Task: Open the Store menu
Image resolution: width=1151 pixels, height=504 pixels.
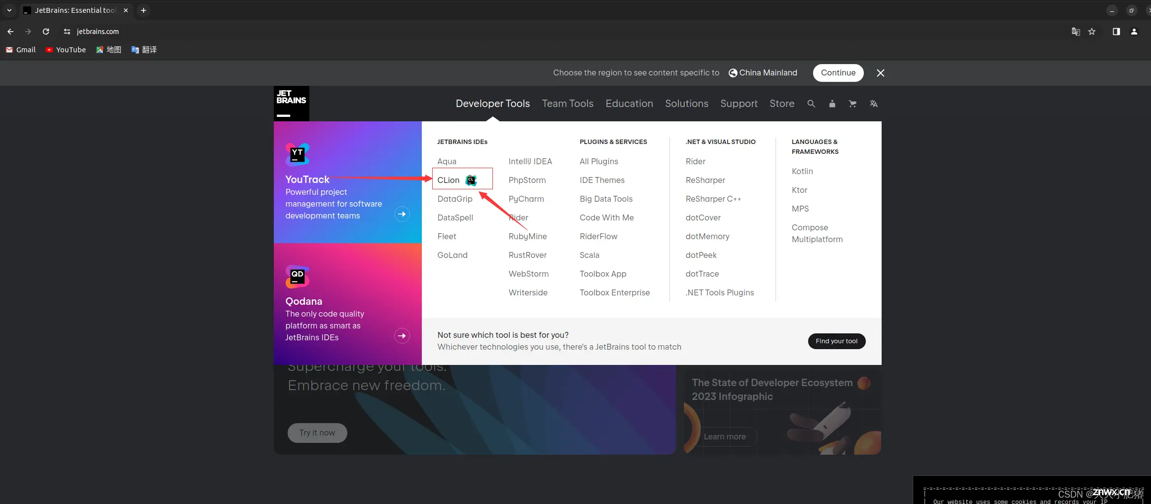Action: coord(781,104)
